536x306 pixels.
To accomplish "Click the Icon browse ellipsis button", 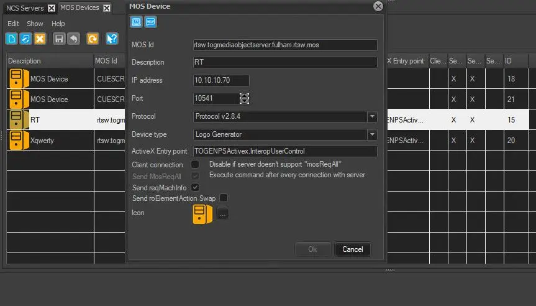I will (x=223, y=214).
